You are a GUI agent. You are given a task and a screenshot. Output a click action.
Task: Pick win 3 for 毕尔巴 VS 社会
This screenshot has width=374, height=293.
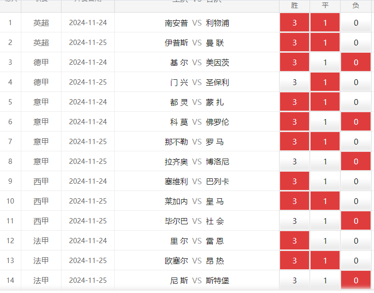coord(295,220)
